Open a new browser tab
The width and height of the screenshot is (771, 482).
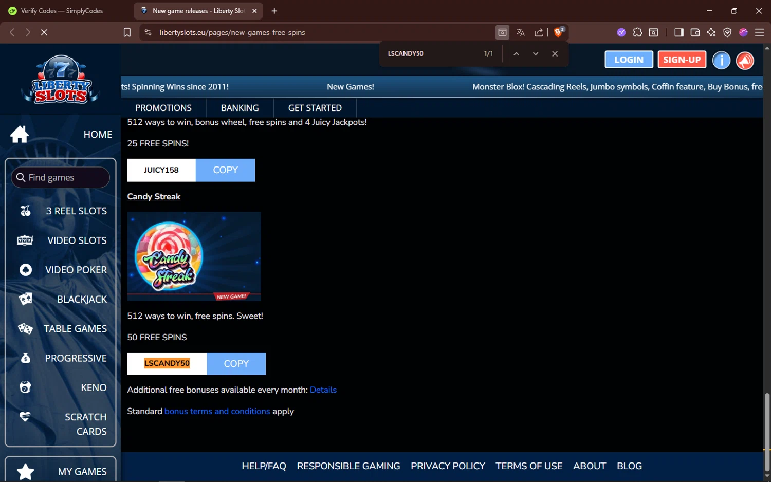tap(274, 11)
